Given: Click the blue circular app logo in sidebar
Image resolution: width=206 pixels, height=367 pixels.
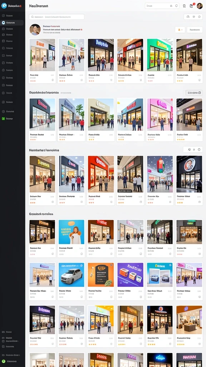Looking at the screenshot, I should (4, 6).
